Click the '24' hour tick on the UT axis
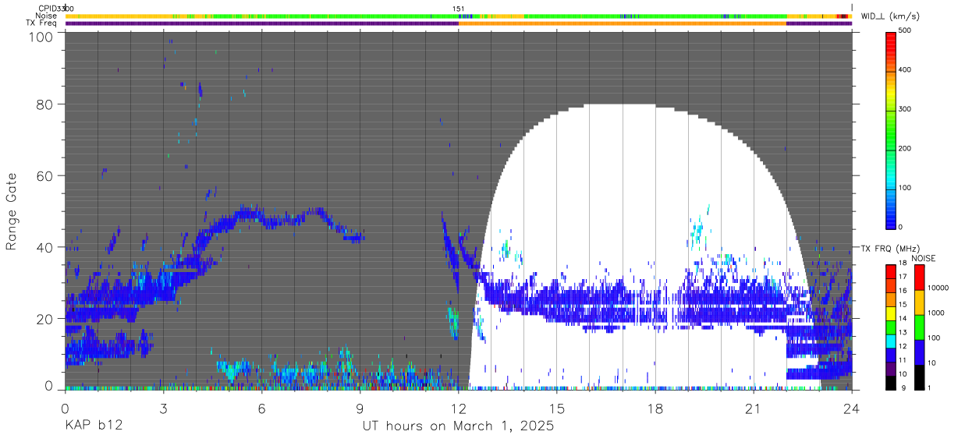Screen dimensions: 958x442 coord(851,408)
